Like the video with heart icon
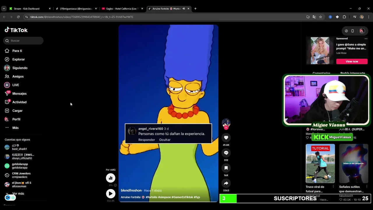The image size is (373, 210). pyautogui.click(x=226, y=137)
